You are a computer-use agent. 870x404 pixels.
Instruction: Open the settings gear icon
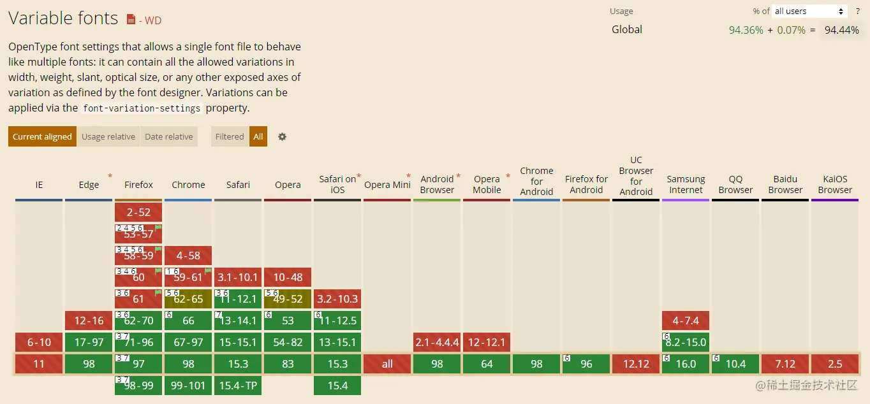[x=282, y=136]
